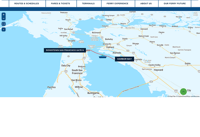Click the American Canyon map label
This screenshot has height=137, width=200.
[109, 15]
